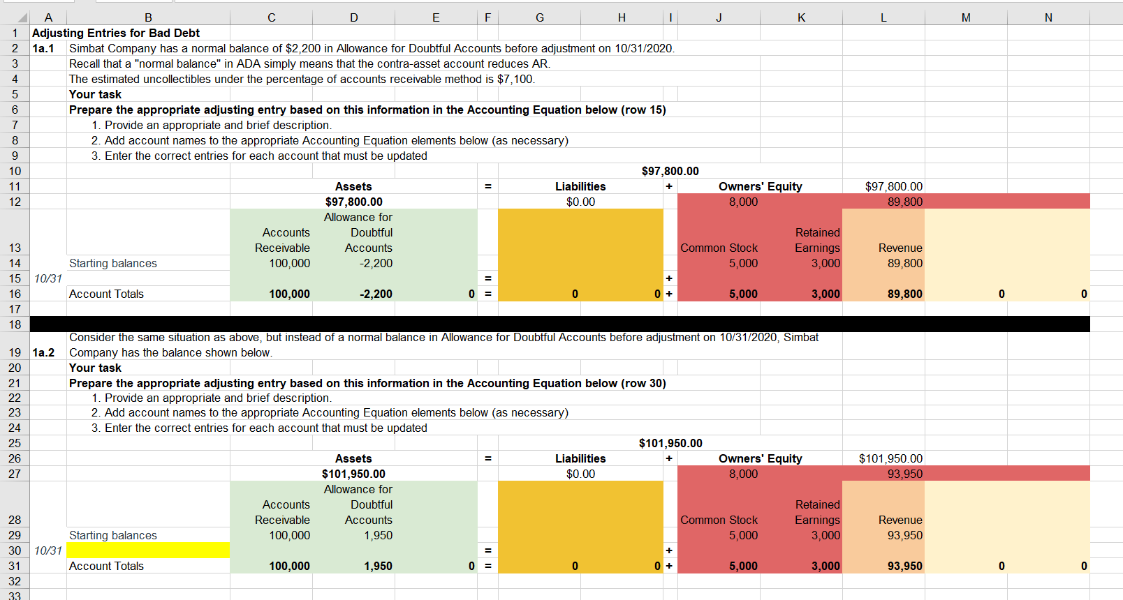Click the empty Revenue entry cell in row 15
Viewport: 1123px width, 600px height.
pyautogui.click(x=883, y=278)
